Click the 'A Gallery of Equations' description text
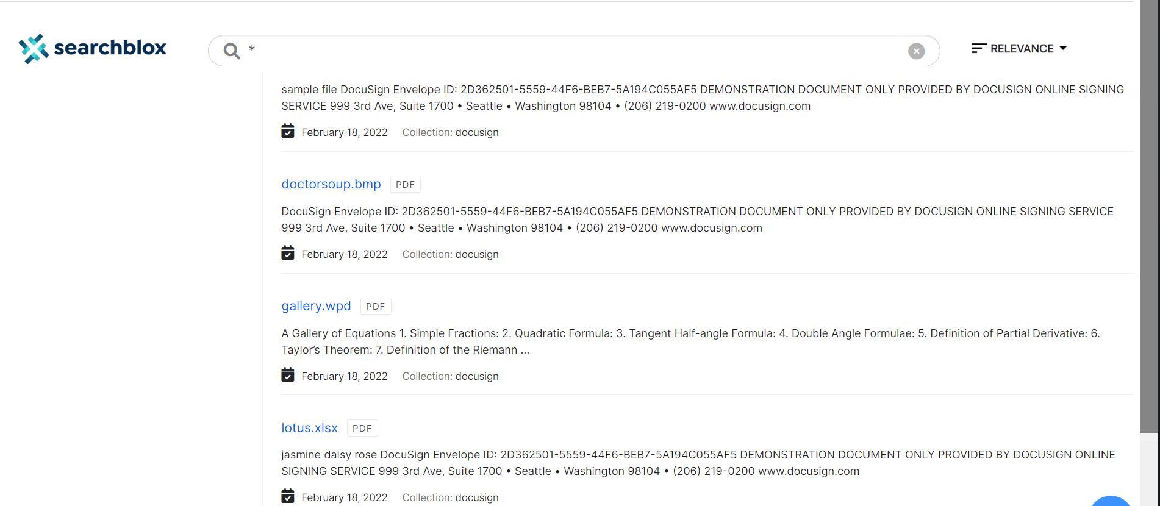1160x506 pixels. (690, 341)
